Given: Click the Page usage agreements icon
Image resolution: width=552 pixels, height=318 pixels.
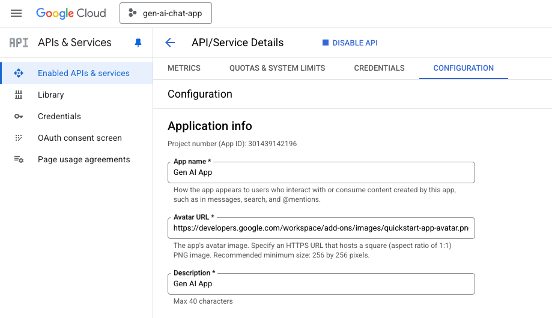Looking at the screenshot, I should (19, 159).
